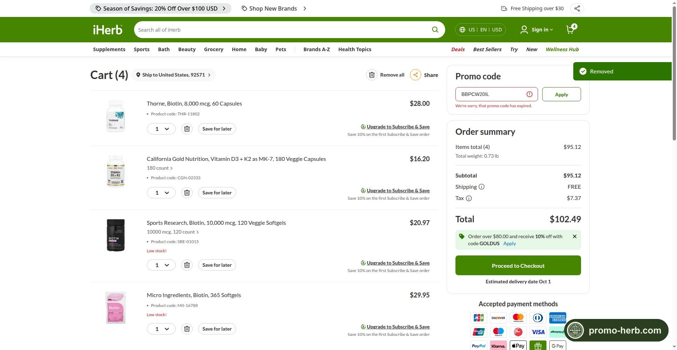
Task: Expand the 180 count variant option
Action: coord(160,168)
